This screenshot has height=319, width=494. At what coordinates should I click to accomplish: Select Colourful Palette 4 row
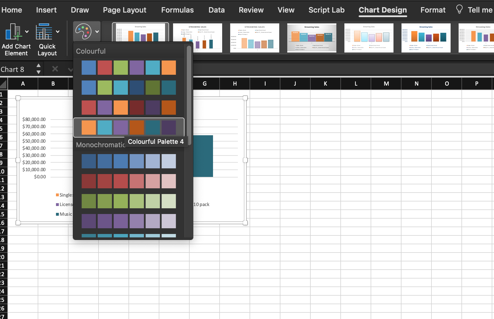[x=128, y=127]
